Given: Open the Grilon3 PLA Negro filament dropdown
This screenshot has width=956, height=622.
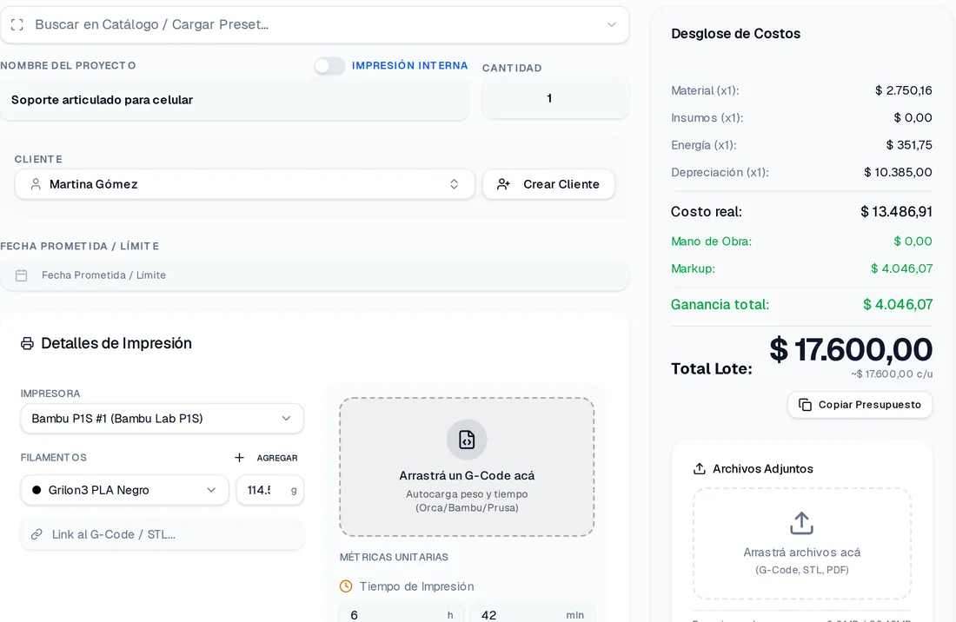Looking at the screenshot, I should click(x=124, y=490).
